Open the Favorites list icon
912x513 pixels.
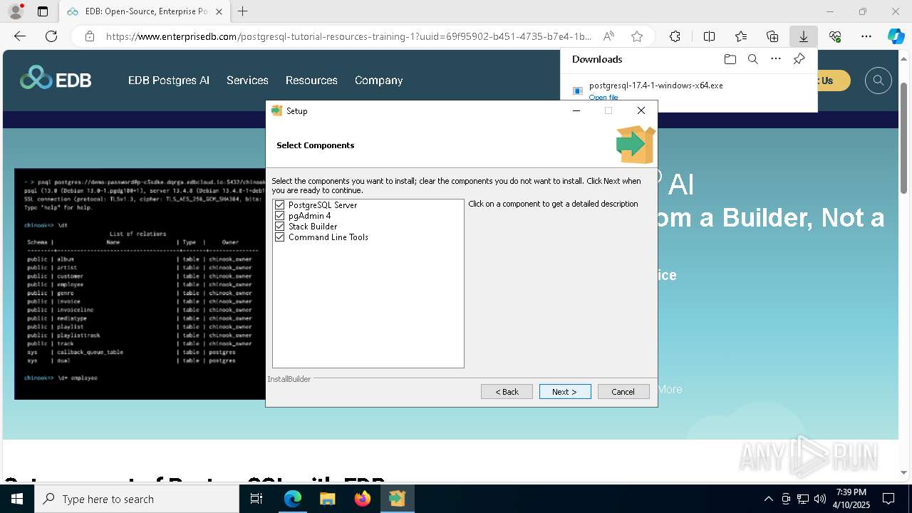(x=741, y=36)
